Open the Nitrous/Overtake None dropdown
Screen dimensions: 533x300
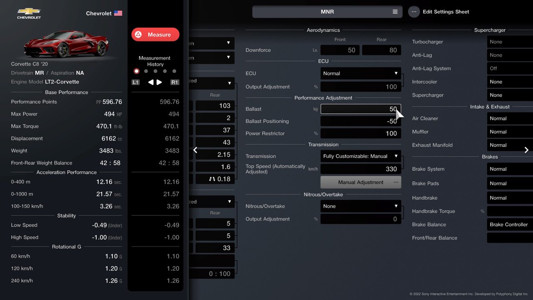(x=361, y=206)
